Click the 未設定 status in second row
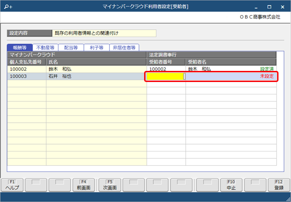The image size is (291, 202). pyautogui.click(x=267, y=76)
